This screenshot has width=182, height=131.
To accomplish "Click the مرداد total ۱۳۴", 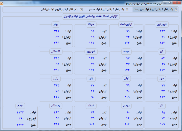I will pyautogui.click(x=127, y=70).
